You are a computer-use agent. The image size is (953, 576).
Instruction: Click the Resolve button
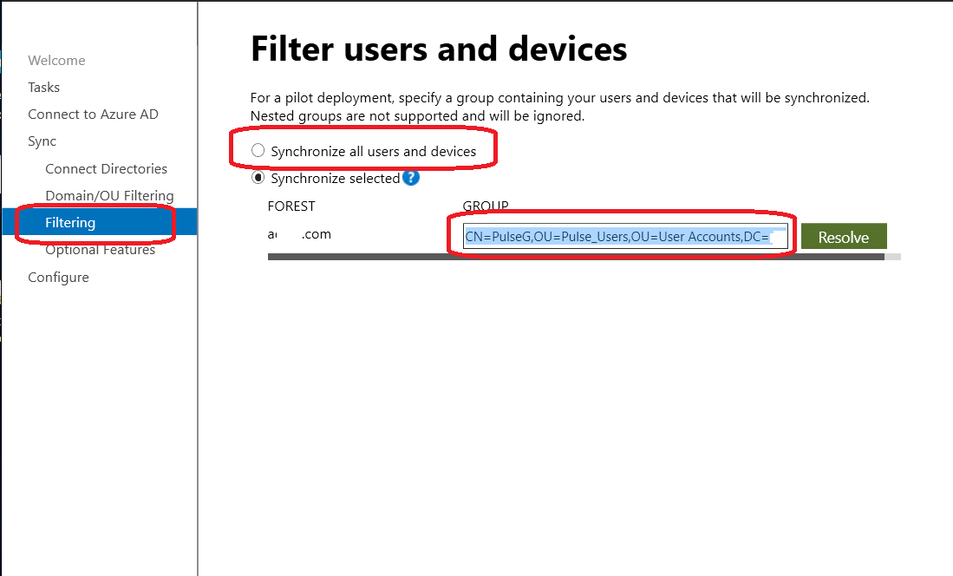pyautogui.click(x=844, y=235)
